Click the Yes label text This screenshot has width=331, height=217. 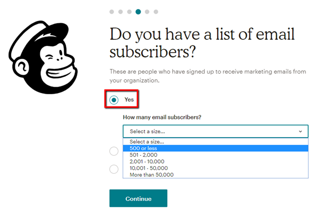(x=129, y=100)
